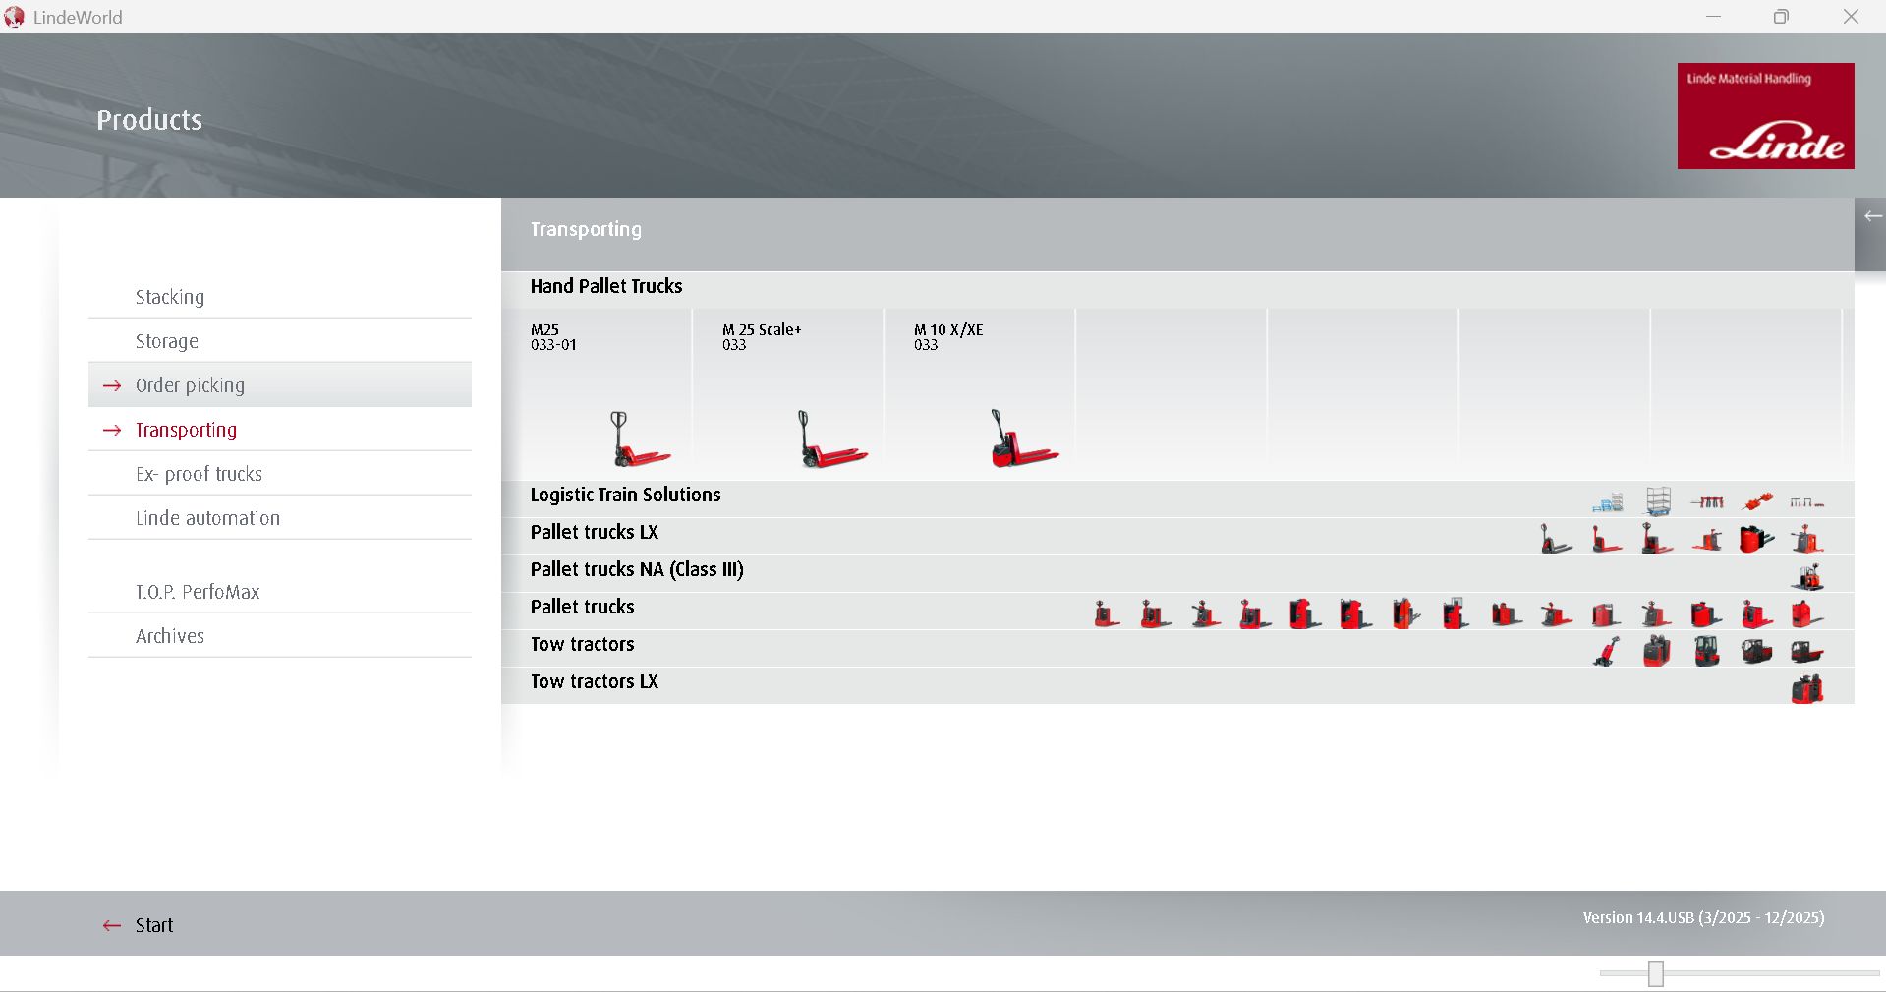
Task: Expand the plain Pallet trucks section heading
Action: (583, 607)
